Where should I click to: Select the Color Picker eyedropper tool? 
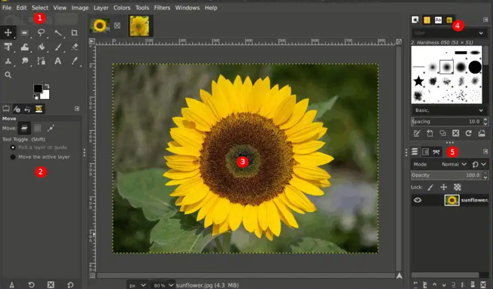pos(74,61)
